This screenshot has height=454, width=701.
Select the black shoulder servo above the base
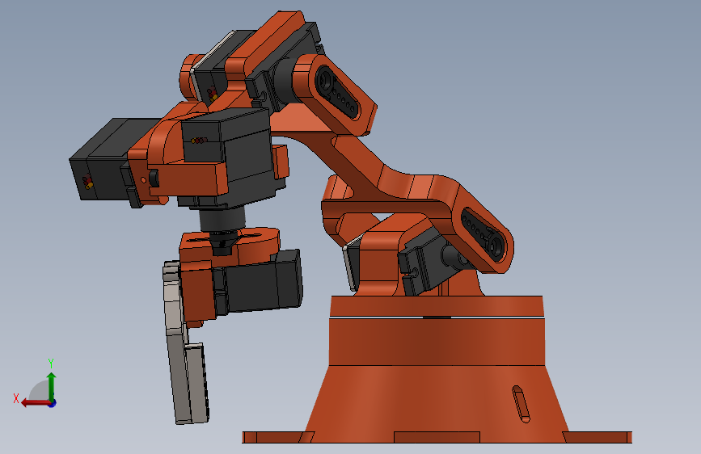point(429,263)
